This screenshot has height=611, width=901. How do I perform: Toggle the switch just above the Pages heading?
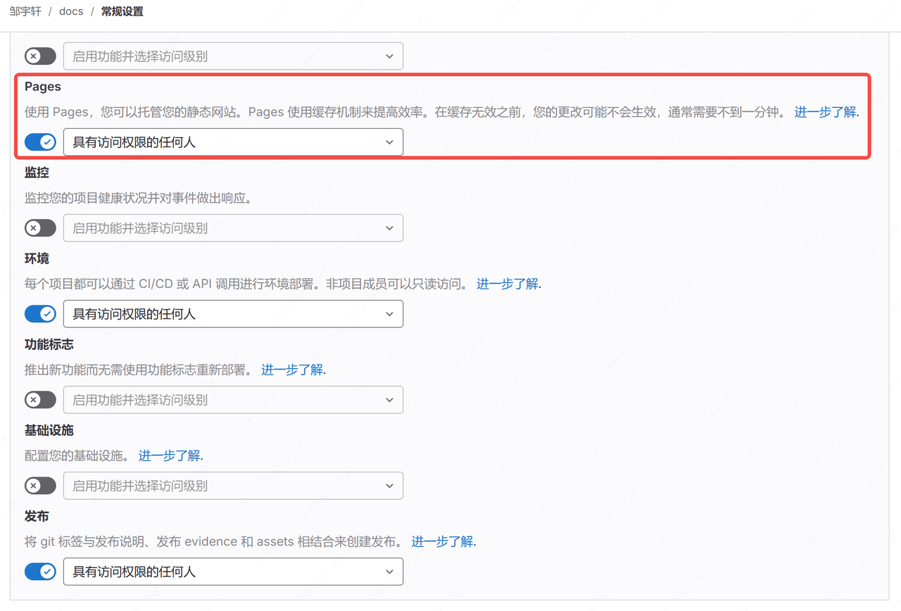click(40, 56)
